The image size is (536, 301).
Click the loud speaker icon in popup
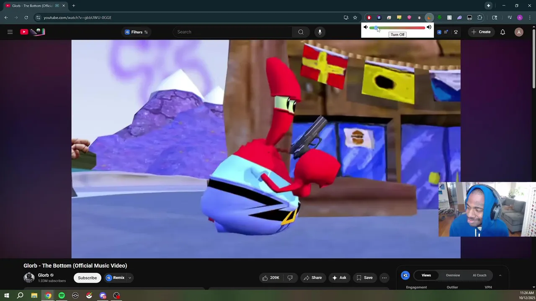click(429, 27)
